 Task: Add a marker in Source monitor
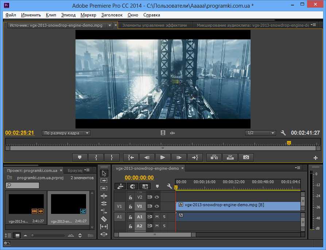(79, 157)
